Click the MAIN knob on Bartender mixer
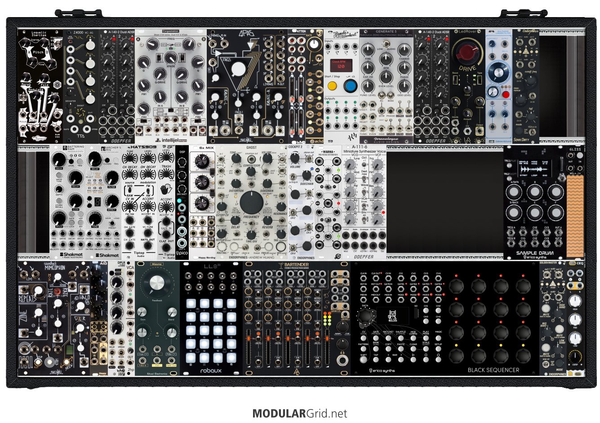The height and width of the screenshot is (423, 600). click(342, 326)
